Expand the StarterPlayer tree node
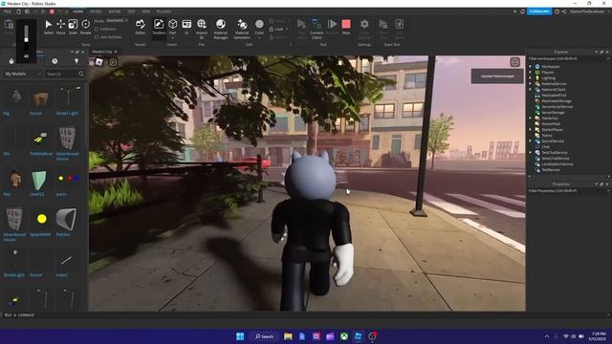The image size is (612, 344). point(531,130)
